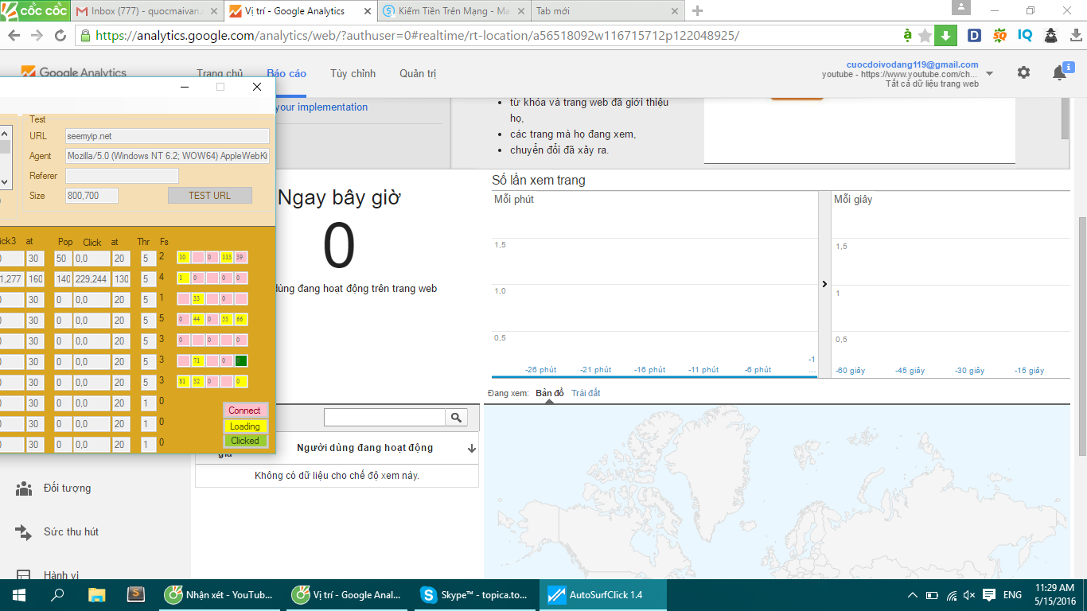The width and height of the screenshot is (1087, 611).
Task: Expand the account property selector dropdown
Action: click(x=989, y=73)
